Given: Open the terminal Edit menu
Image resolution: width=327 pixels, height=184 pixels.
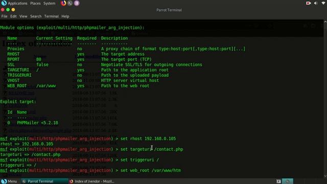Looking at the screenshot, I should tap(13, 16).
